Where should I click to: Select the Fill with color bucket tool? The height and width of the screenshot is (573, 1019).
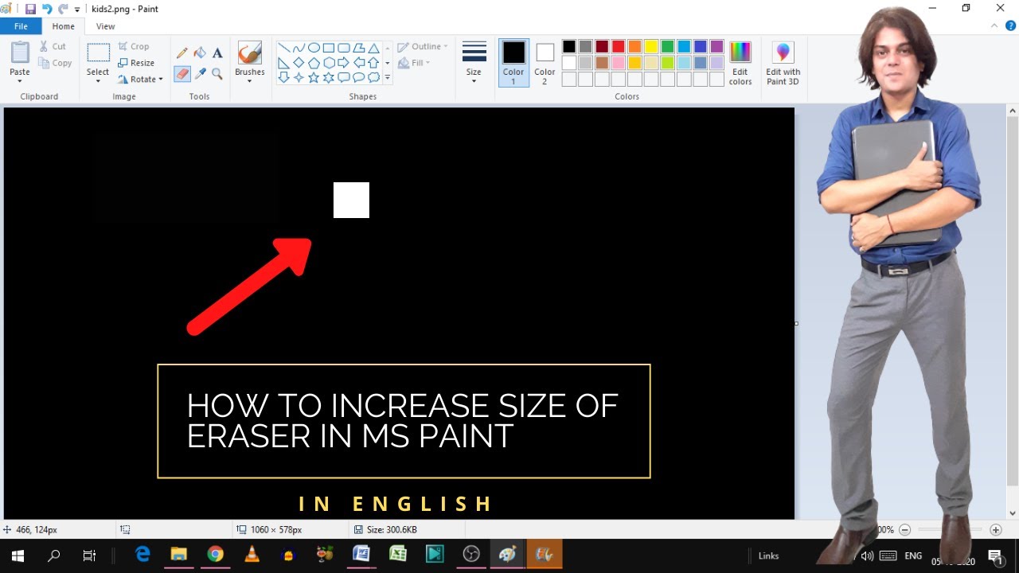200,53
